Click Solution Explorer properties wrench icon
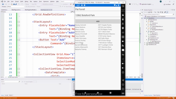Image resolution: width=176 pixels, height=99 pixels. pos(165,12)
